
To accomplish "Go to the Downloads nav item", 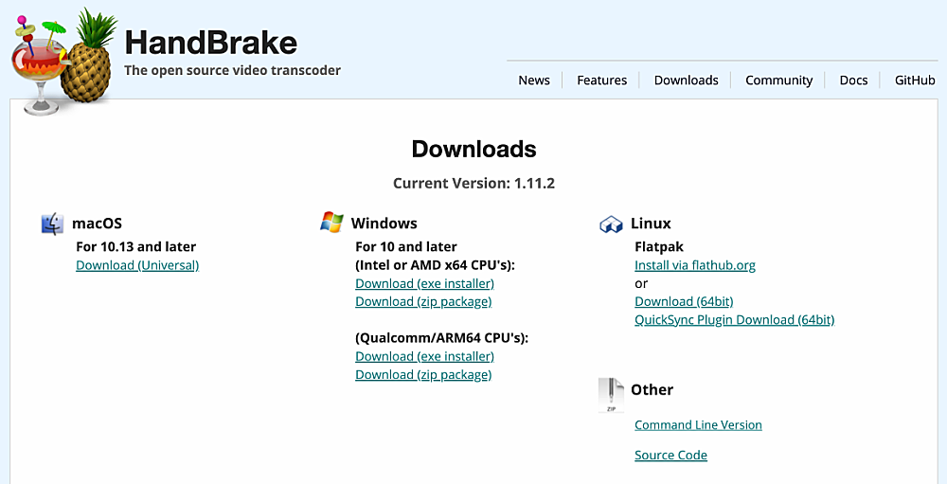I will click(686, 81).
